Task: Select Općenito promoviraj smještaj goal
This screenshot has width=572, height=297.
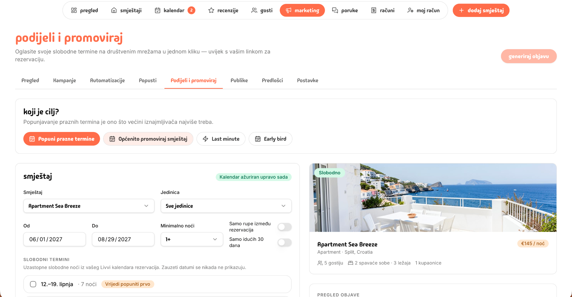Action: coord(148,139)
